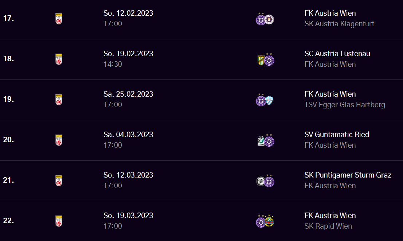Open the SK Austria Klagenfurt team name
Screen dimensions: 403x241
[339, 24]
